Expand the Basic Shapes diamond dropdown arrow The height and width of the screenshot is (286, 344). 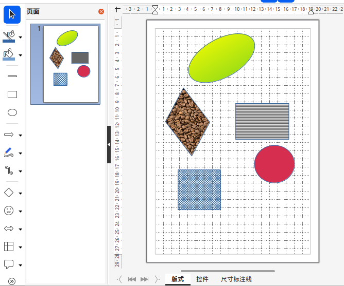(x=20, y=194)
